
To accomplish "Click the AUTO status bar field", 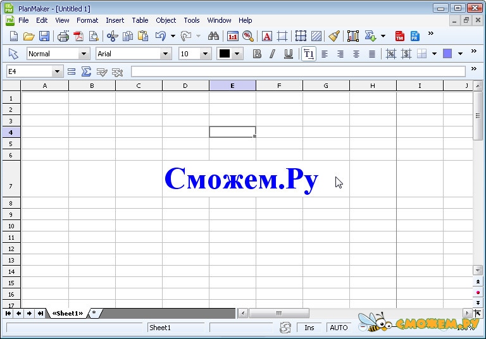I will pyautogui.click(x=339, y=328).
